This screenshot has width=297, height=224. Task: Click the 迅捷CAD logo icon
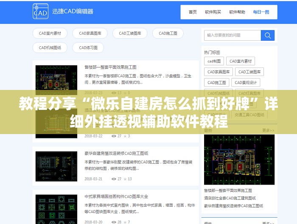pyautogui.click(x=41, y=11)
